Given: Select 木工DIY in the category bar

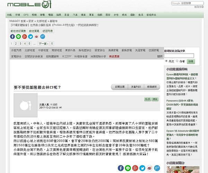Looking at the screenshot, I should (67, 56).
